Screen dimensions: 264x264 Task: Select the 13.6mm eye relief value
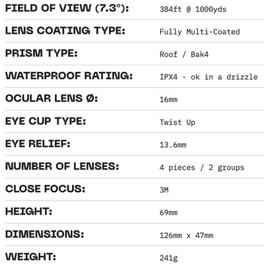(173, 145)
